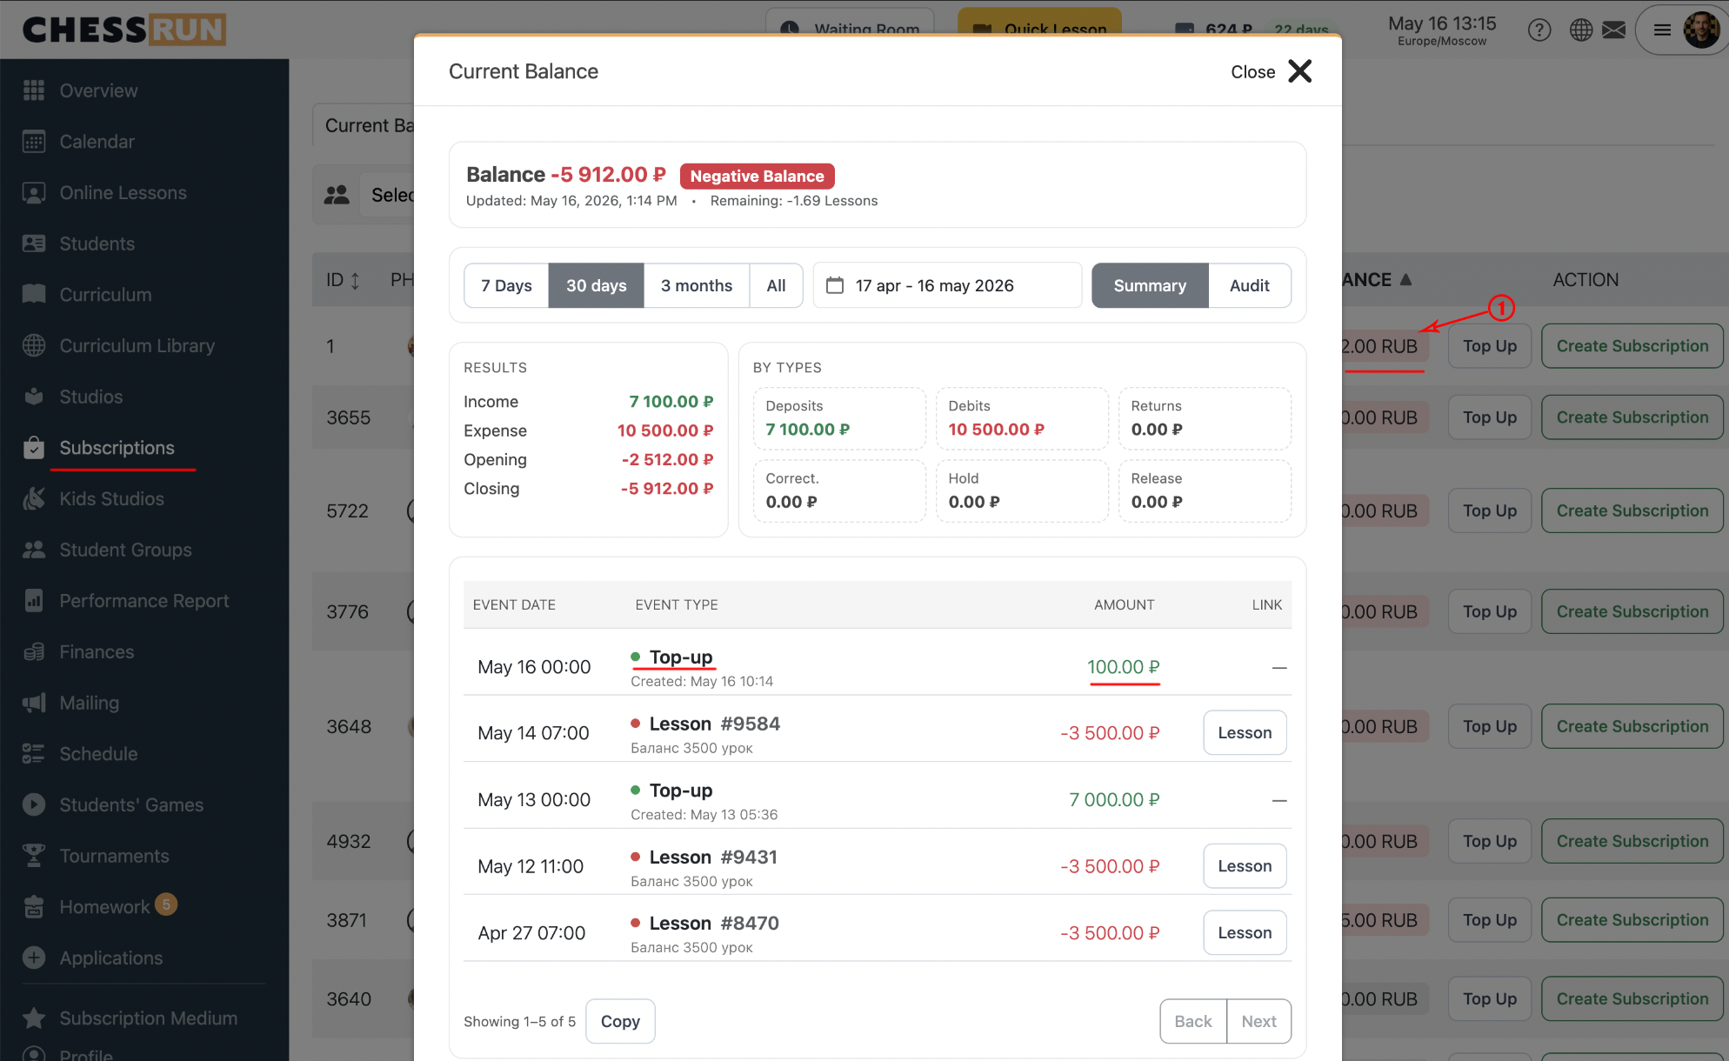Click the Calendar sidebar icon

34,142
